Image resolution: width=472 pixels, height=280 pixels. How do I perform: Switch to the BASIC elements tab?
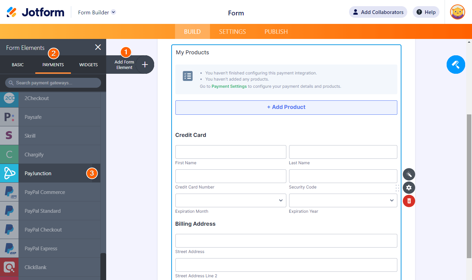point(18,65)
